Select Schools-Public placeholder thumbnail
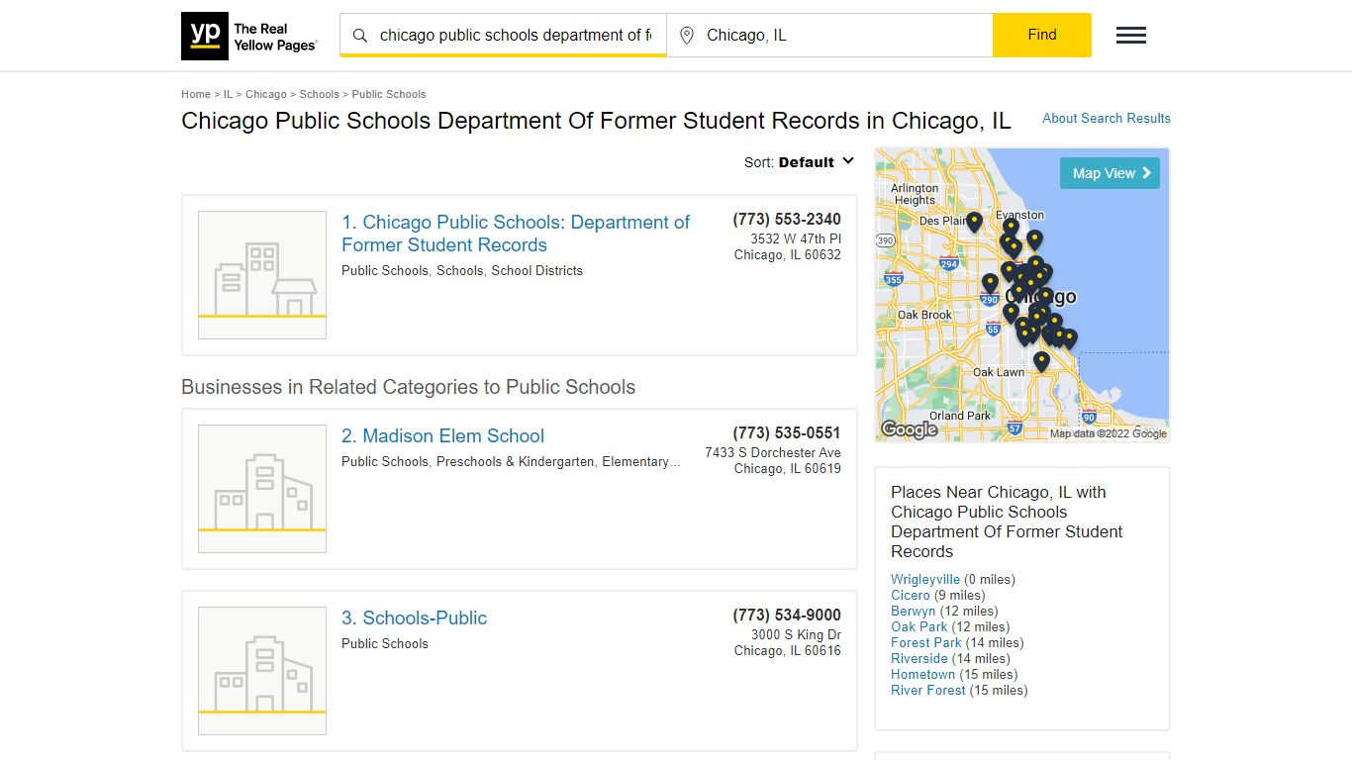 (262, 671)
